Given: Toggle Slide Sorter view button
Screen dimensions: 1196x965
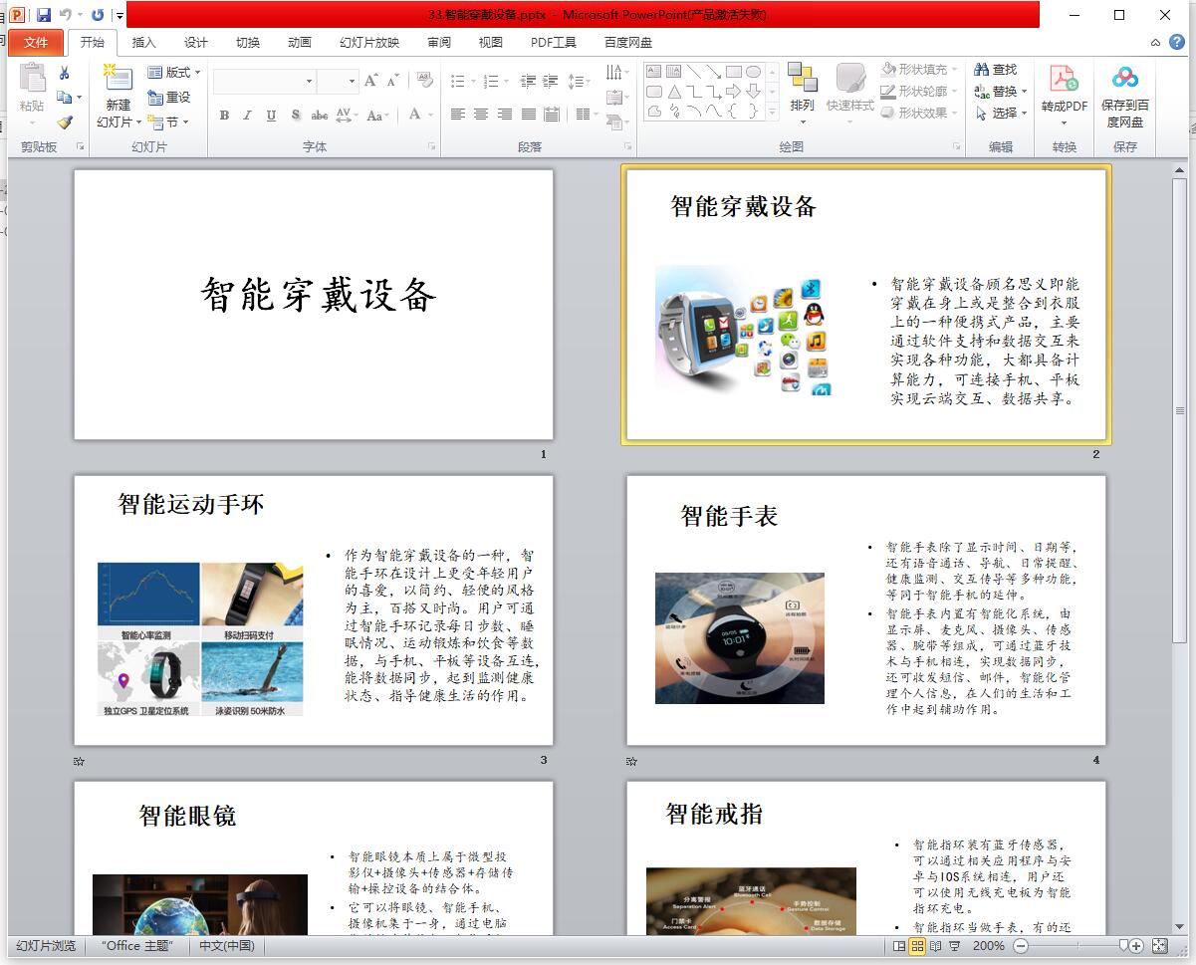Looking at the screenshot, I should point(918,946).
